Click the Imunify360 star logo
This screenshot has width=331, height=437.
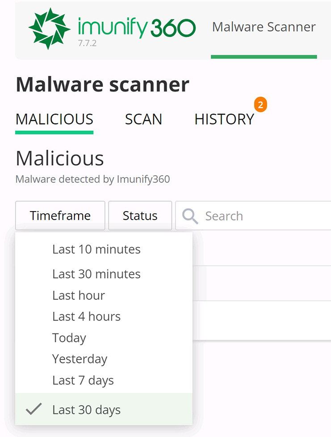(49, 29)
